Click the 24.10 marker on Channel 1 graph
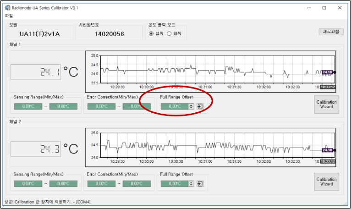351x209 pixels. pyautogui.click(x=327, y=72)
